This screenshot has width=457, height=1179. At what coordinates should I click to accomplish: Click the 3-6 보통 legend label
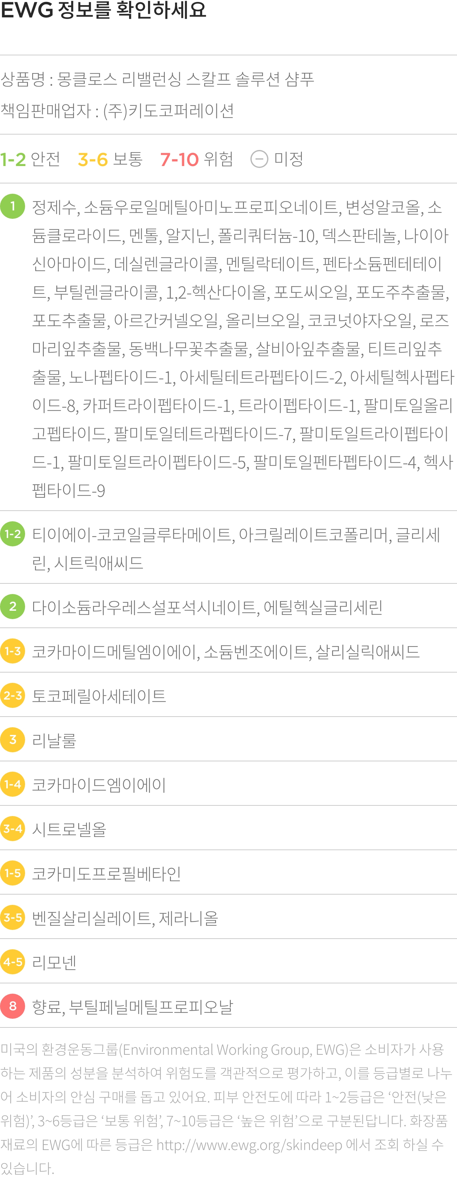tap(110, 159)
